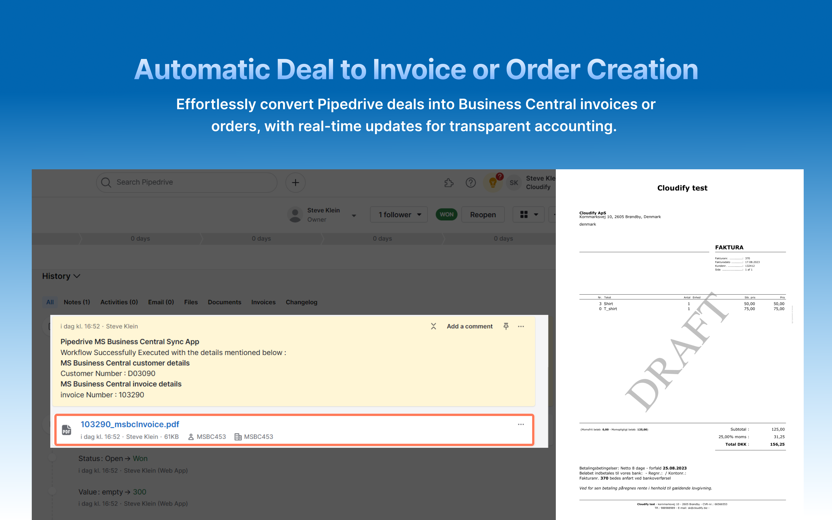Click the search magnifier icon
The image size is (832, 520).
pyautogui.click(x=106, y=182)
